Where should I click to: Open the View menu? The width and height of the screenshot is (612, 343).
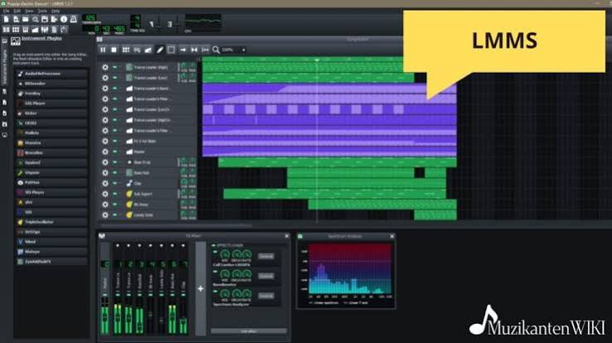click(x=29, y=11)
